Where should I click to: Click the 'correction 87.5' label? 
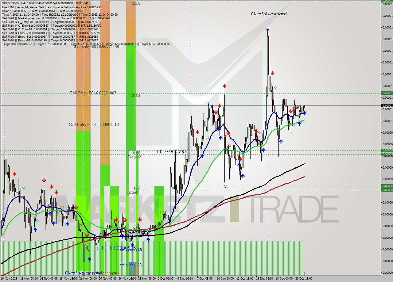131,264
